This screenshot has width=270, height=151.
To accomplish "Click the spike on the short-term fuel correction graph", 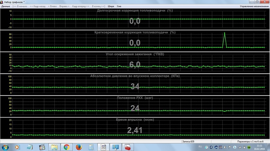I will tap(224, 34).
